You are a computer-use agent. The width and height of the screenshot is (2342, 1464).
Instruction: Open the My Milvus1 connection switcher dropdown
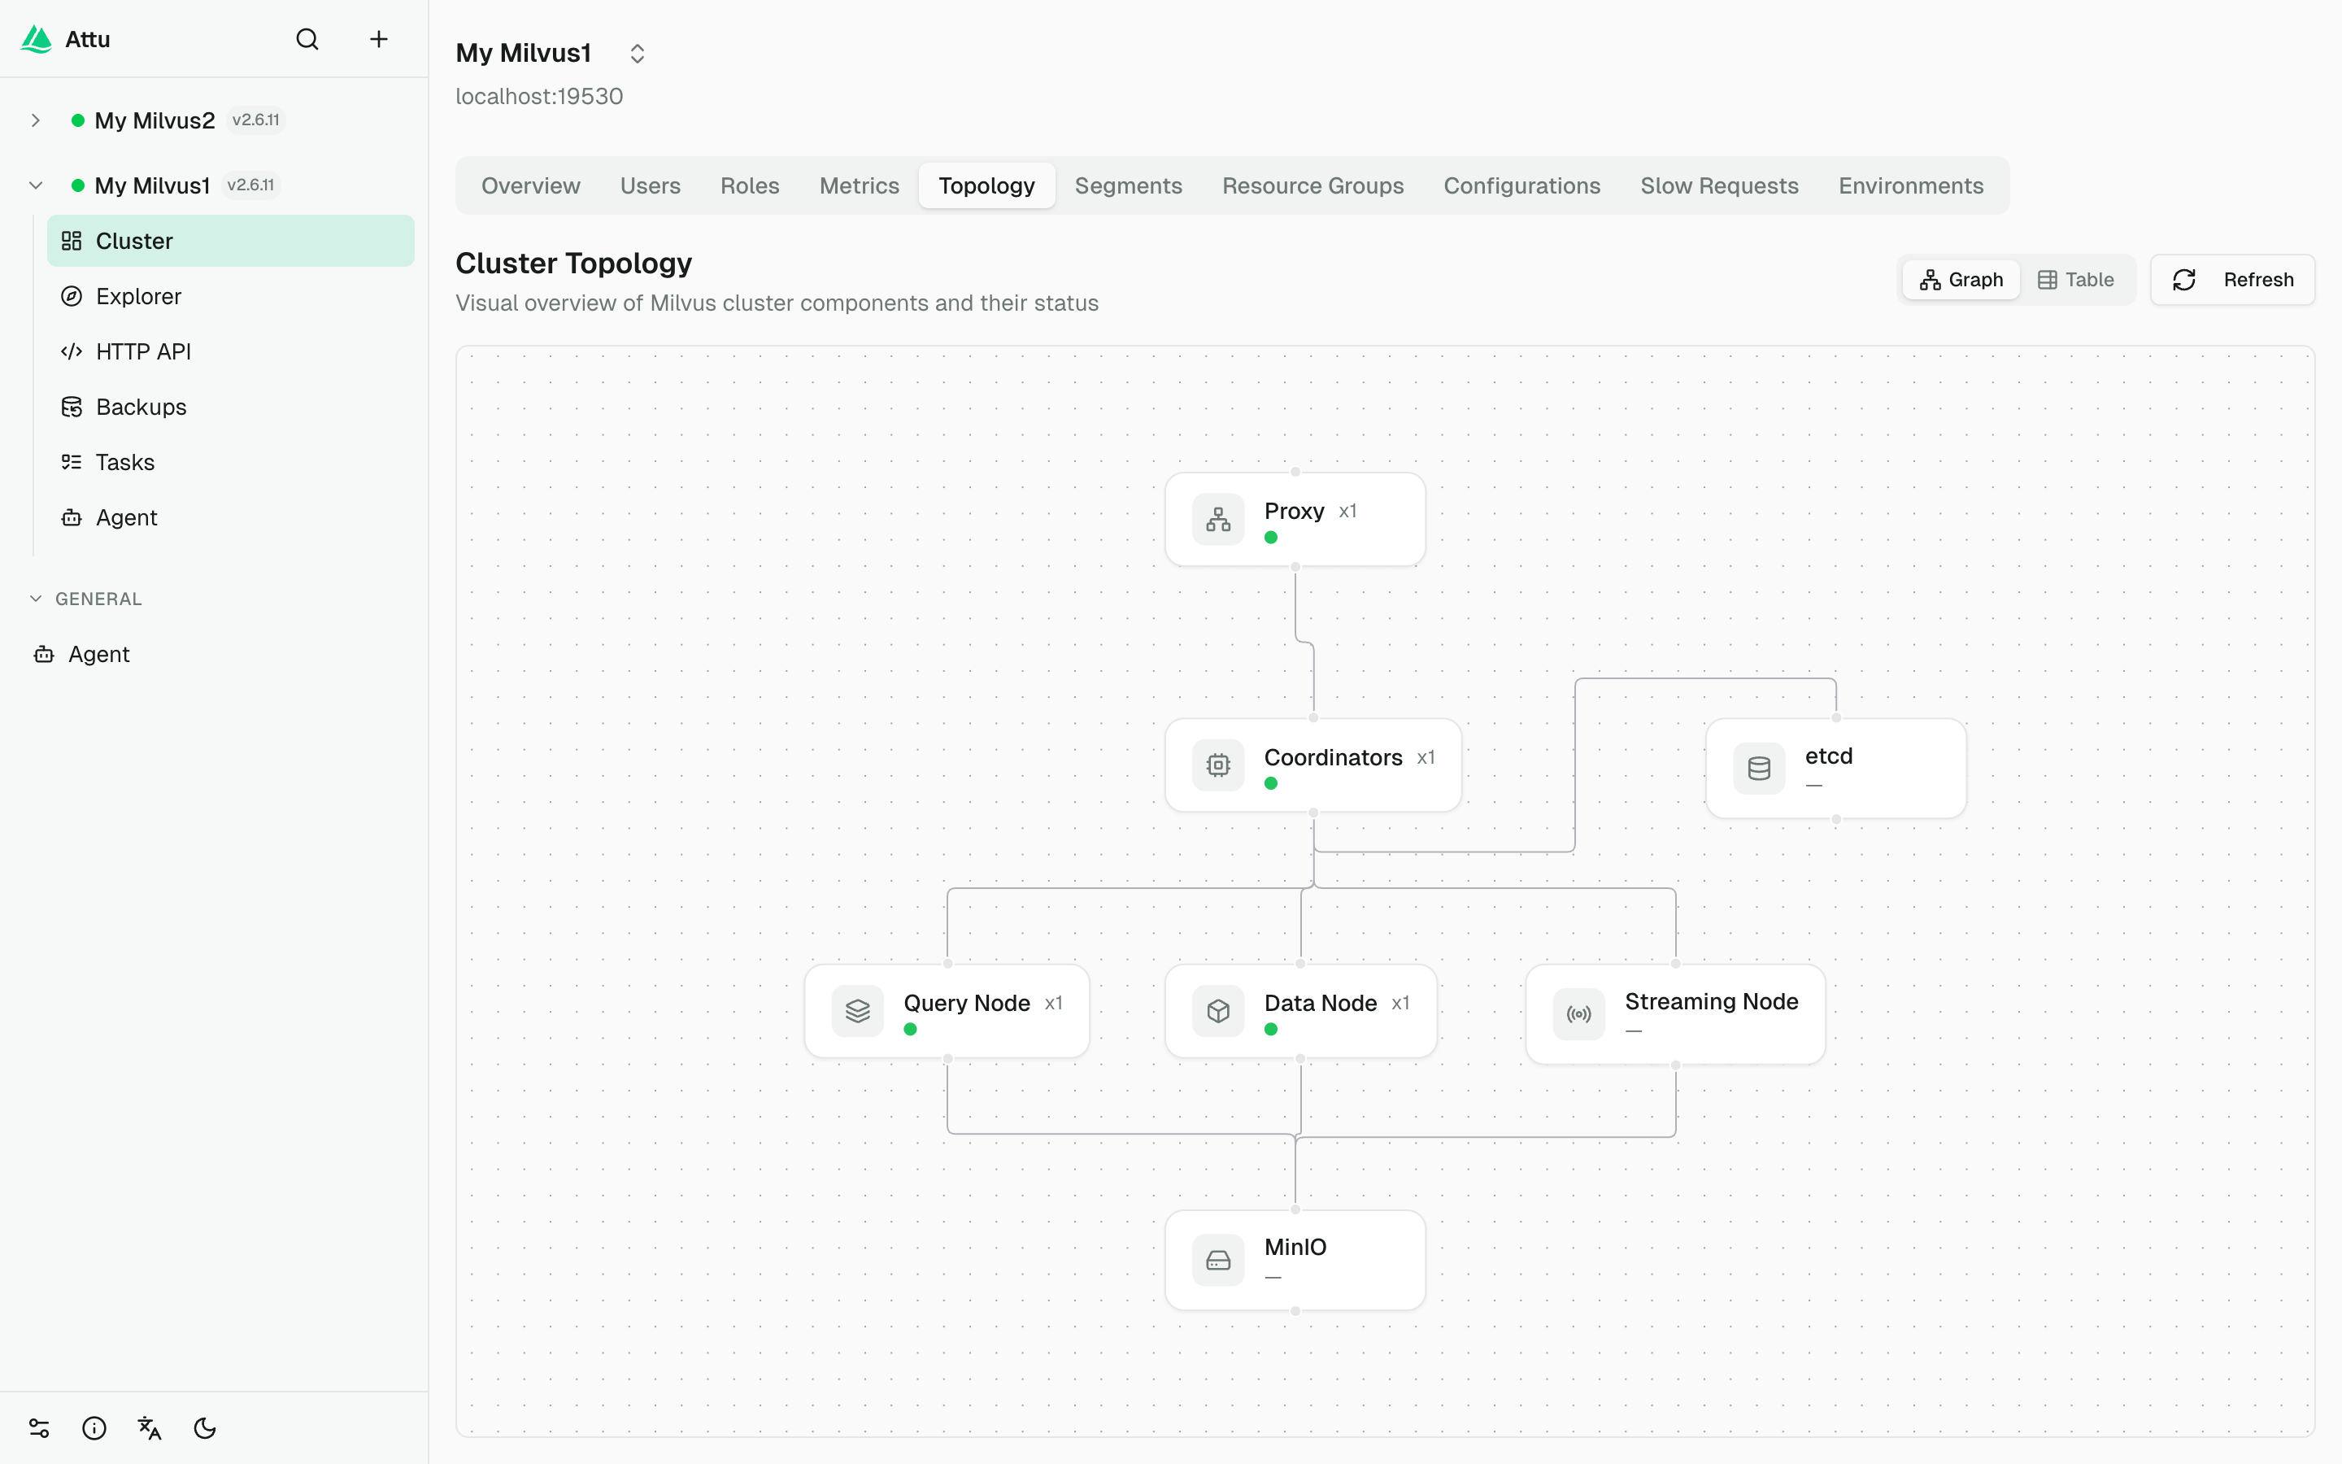click(637, 53)
